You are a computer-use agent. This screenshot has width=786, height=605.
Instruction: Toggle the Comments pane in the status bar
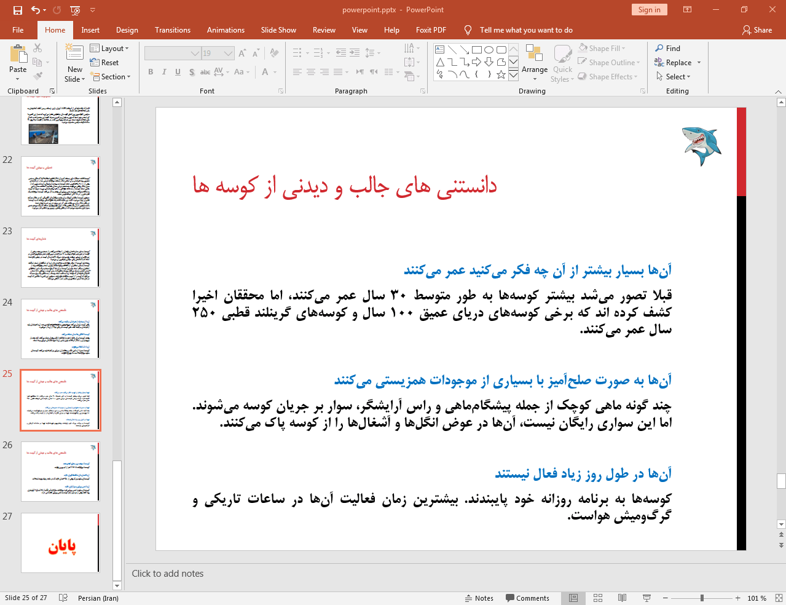(527, 598)
